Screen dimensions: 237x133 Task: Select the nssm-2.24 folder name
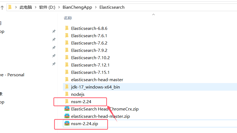tap(81, 102)
